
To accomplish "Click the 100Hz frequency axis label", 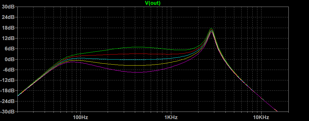I will point(80,118).
